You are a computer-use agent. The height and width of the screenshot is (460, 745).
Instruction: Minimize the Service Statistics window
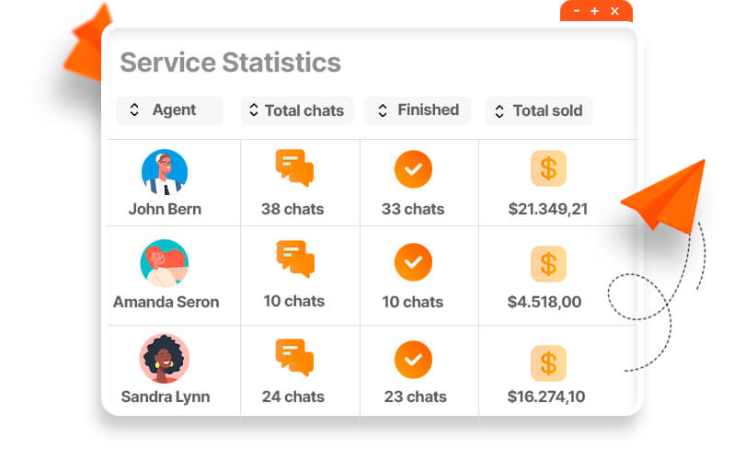tap(577, 11)
